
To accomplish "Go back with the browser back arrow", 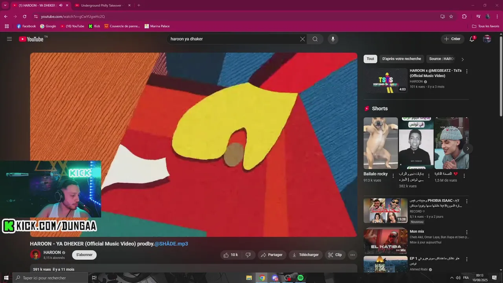I will (6, 17).
